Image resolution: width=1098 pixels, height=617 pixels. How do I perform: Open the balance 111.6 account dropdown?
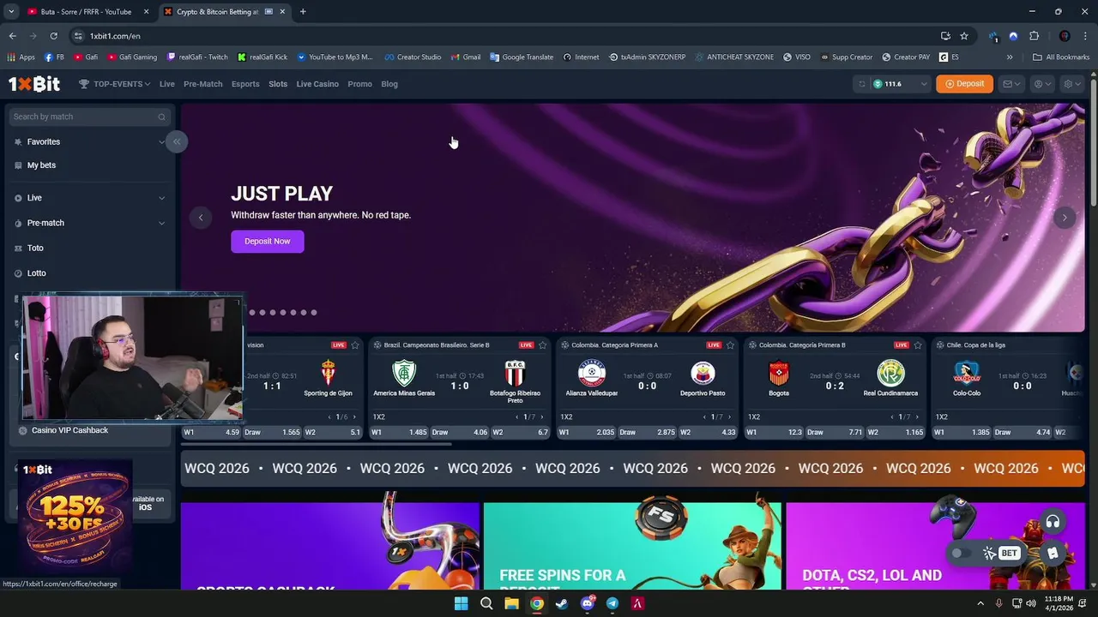pyautogui.click(x=901, y=84)
